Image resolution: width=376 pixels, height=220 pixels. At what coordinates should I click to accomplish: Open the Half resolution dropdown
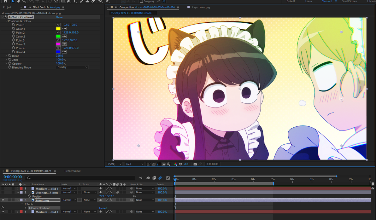pyautogui.click(x=134, y=164)
